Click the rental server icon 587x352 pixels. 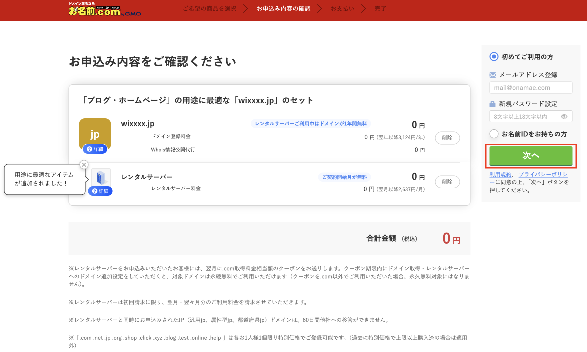click(101, 177)
